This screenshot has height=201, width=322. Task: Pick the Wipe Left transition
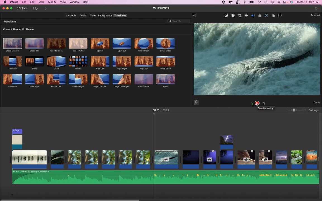point(100,61)
